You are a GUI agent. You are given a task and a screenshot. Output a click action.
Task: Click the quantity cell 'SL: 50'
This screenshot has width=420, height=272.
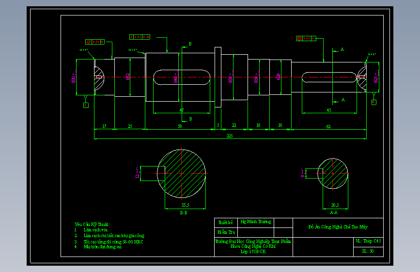click(368, 251)
